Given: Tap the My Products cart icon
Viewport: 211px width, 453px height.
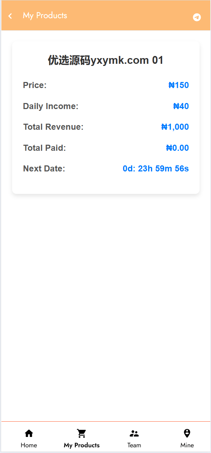Looking at the screenshot, I should [81, 433].
